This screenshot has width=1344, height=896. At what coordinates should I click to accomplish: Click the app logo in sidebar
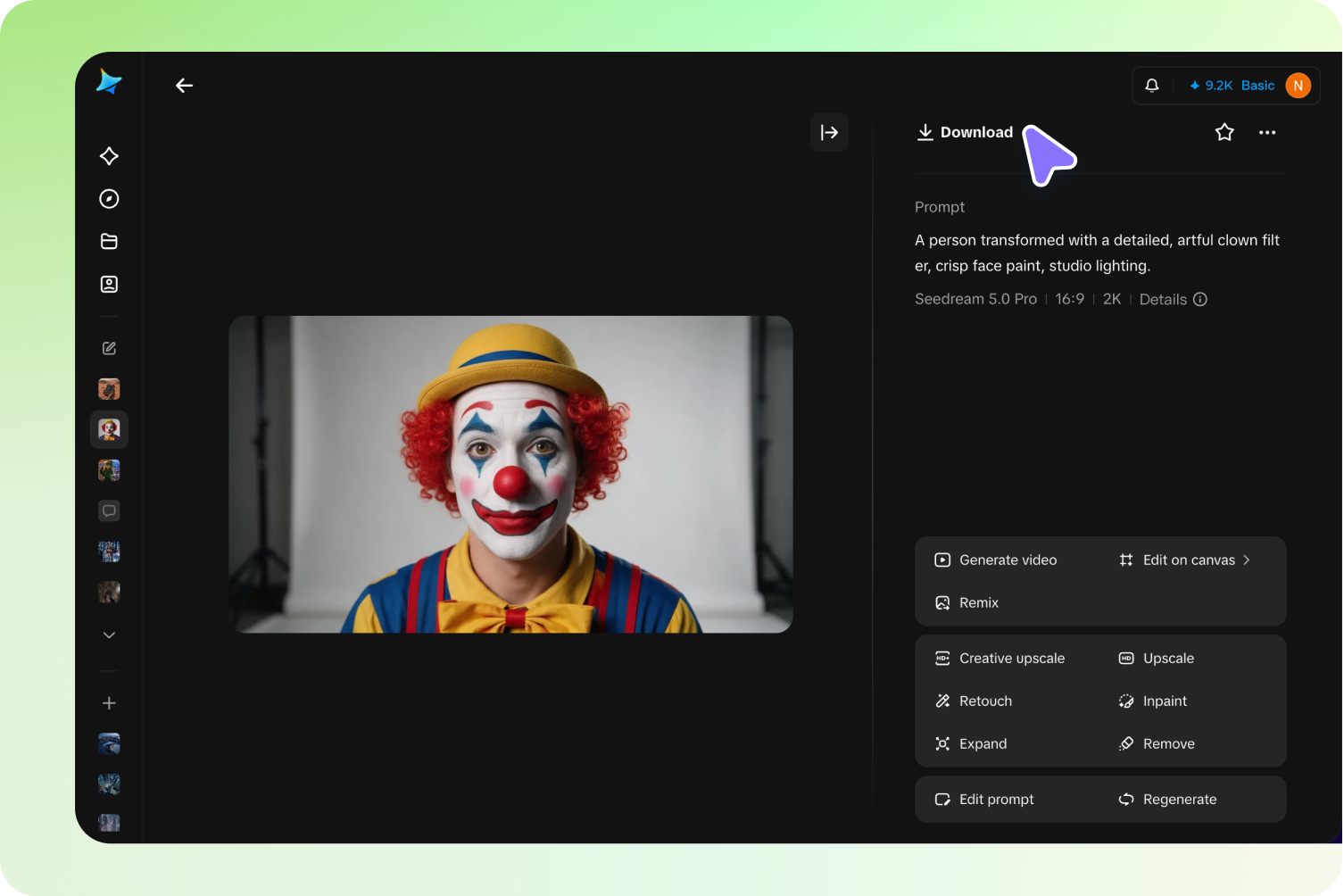[x=109, y=82]
